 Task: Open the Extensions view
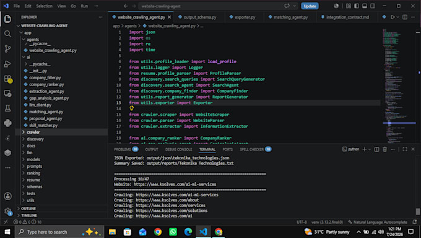[8, 79]
